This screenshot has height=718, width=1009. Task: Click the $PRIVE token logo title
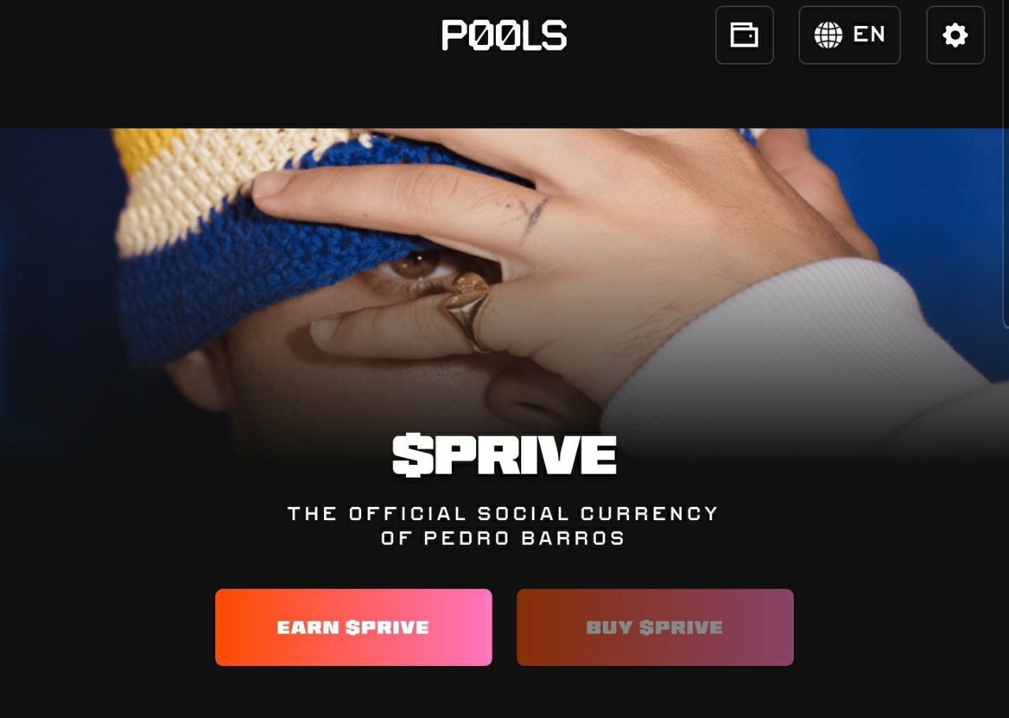click(504, 456)
